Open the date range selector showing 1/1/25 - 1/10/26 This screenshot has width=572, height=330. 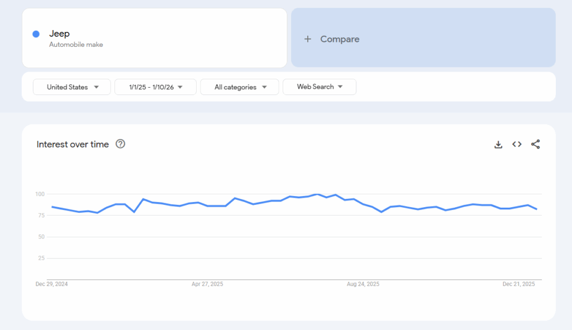pyautogui.click(x=155, y=87)
